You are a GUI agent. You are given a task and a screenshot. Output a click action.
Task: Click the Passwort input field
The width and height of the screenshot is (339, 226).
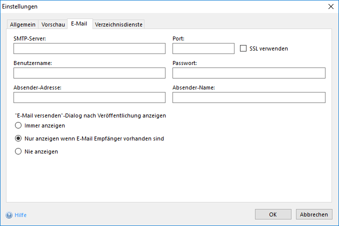point(248,73)
